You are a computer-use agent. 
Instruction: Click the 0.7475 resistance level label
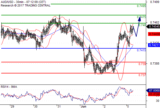coord(141,17)
